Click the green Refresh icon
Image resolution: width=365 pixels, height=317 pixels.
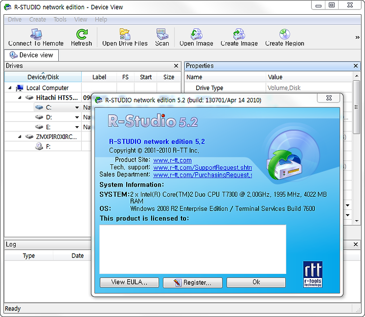82,34
